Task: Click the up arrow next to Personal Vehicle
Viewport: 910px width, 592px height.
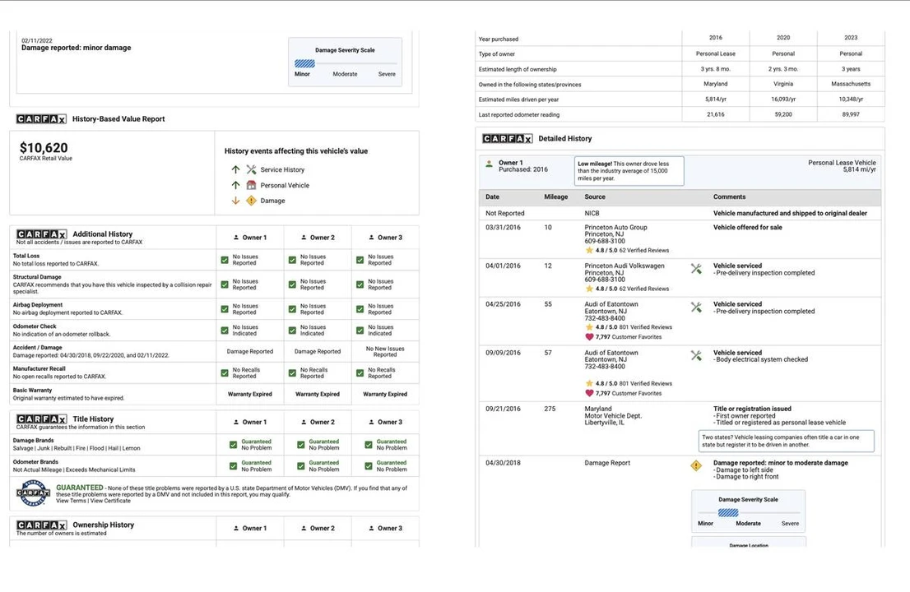Action: pyautogui.click(x=235, y=185)
